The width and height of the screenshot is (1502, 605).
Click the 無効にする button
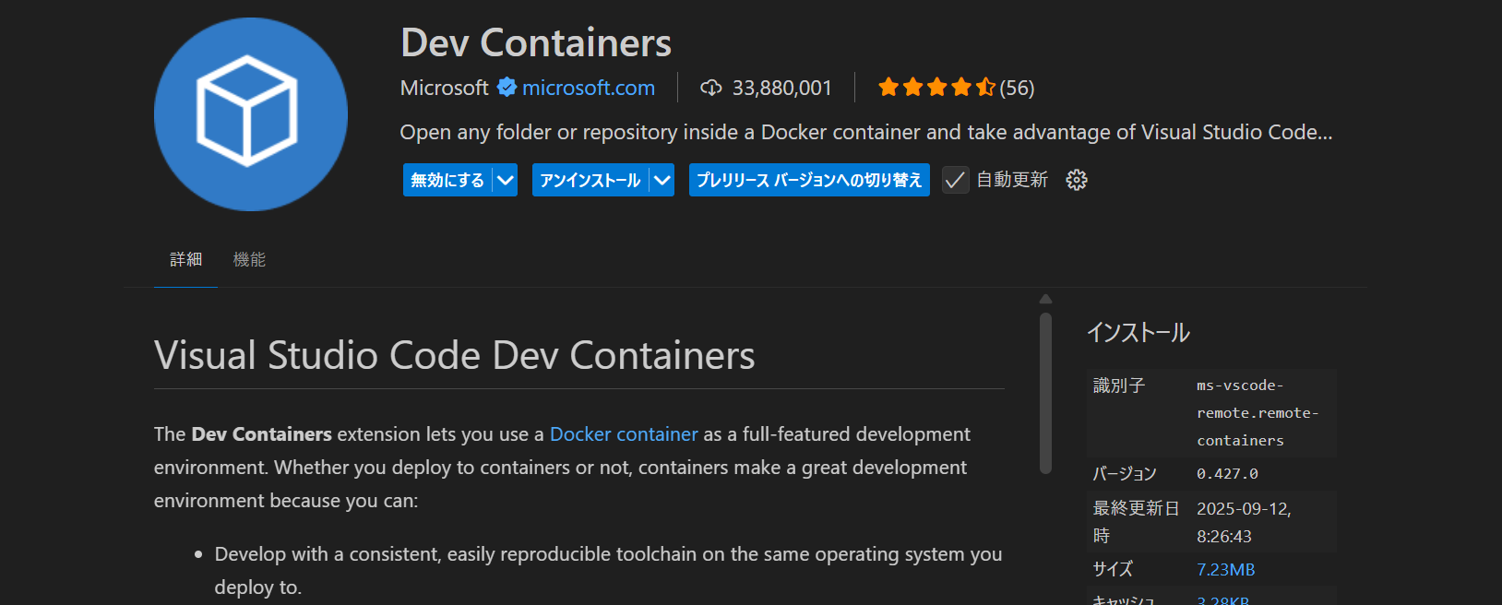click(447, 180)
